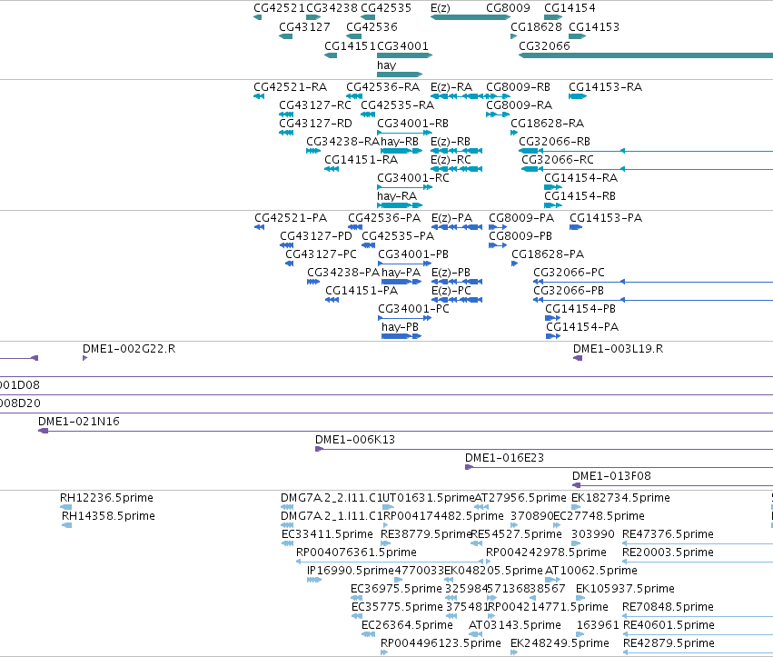Screen dimensions: 773x657
Task: Click the CG18628 gene label
Action: [536, 26]
